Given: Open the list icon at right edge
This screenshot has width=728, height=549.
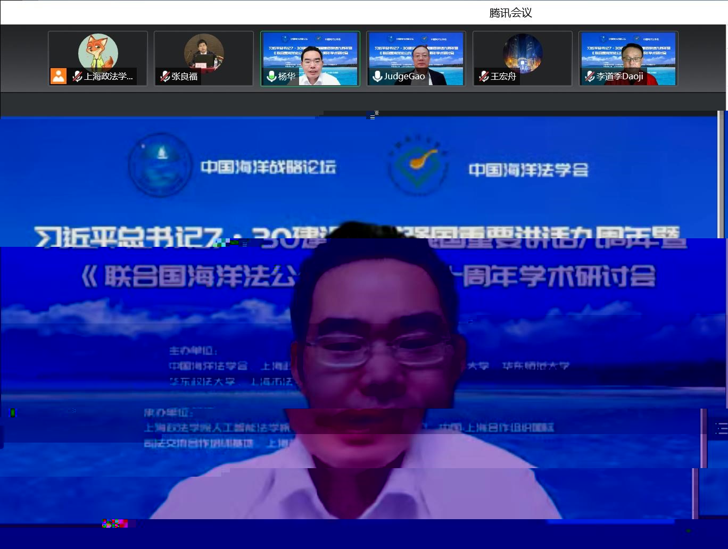Looking at the screenshot, I should click(722, 428).
